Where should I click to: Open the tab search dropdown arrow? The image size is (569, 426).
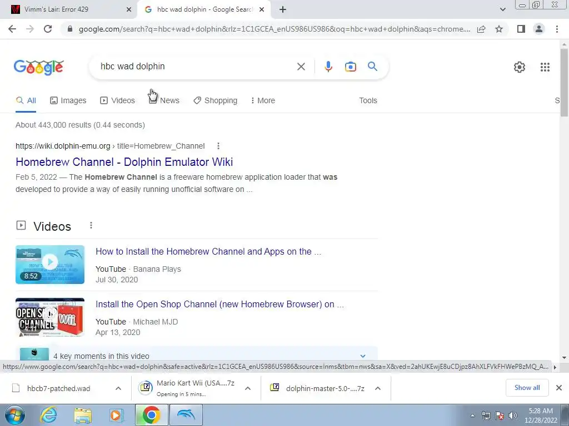(x=502, y=10)
